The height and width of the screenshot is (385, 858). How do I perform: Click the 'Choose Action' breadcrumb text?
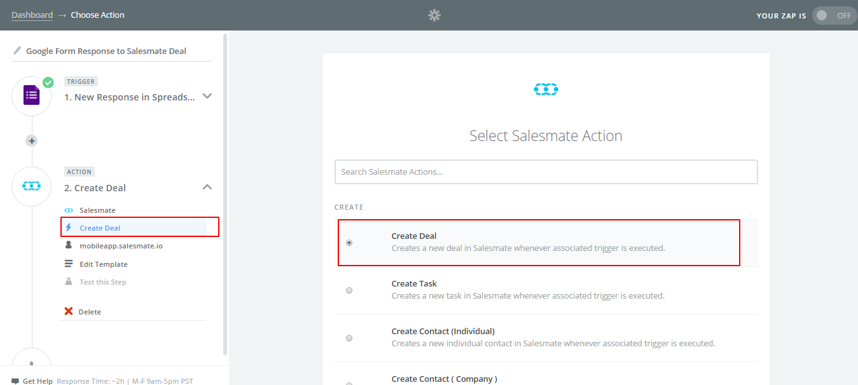click(x=98, y=15)
